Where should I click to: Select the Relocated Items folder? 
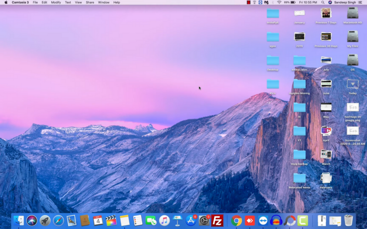coord(299,179)
